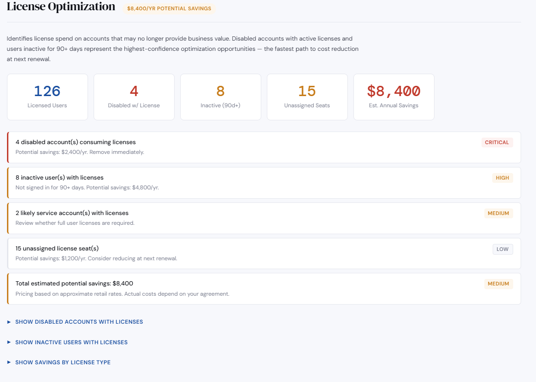The width and height of the screenshot is (536, 382).
Task: Select the Licensed Users stat card
Action: [x=47, y=97]
